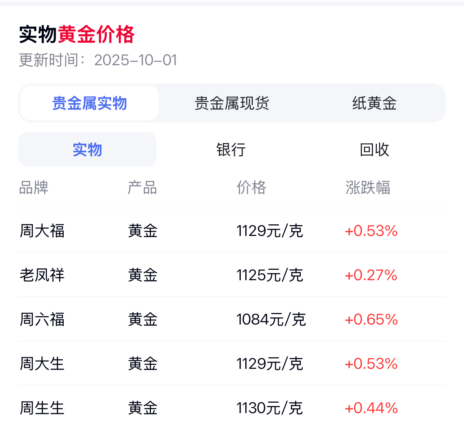Tap the 周大生 brand name

[x=42, y=364]
